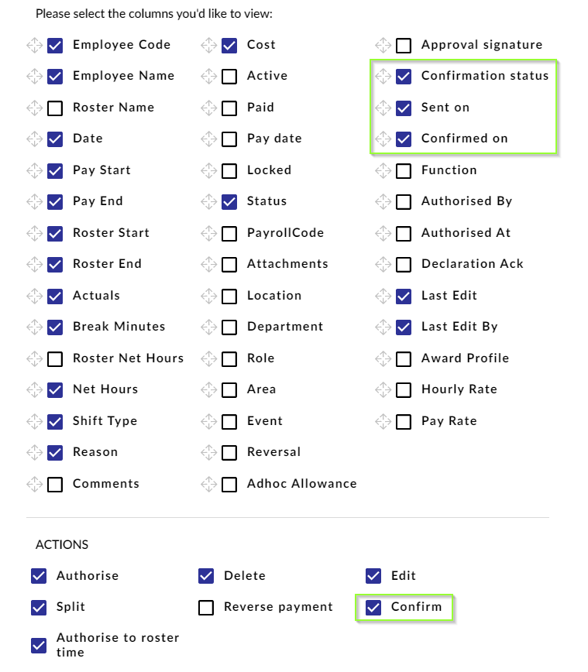The width and height of the screenshot is (588, 672).
Task: Click the move handle beside Employee Code
Action: (x=34, y=45)
